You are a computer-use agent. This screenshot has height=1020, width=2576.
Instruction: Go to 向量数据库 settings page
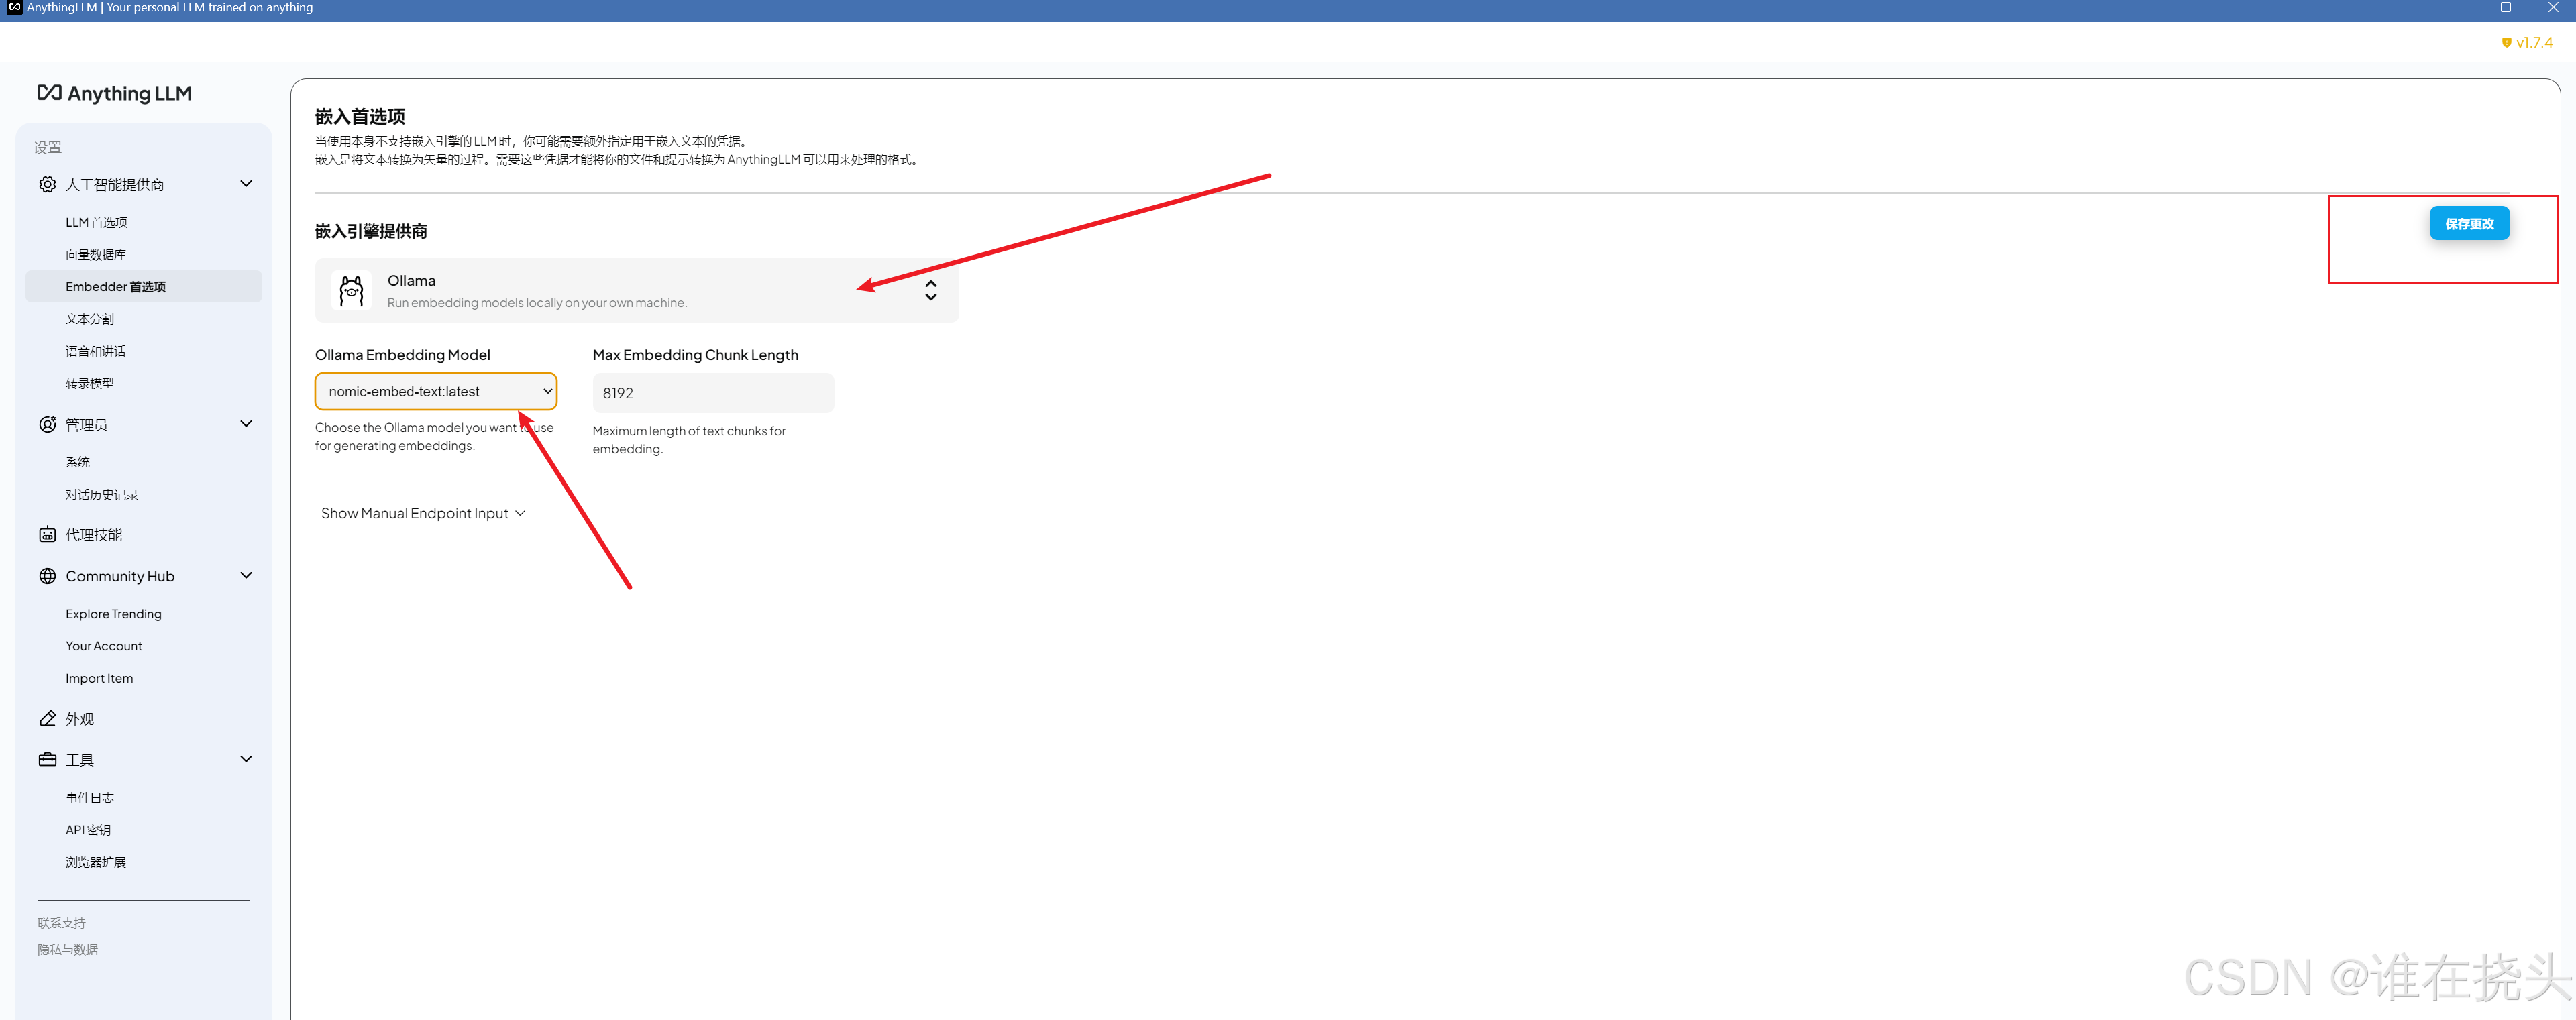(x=95, y=254)
